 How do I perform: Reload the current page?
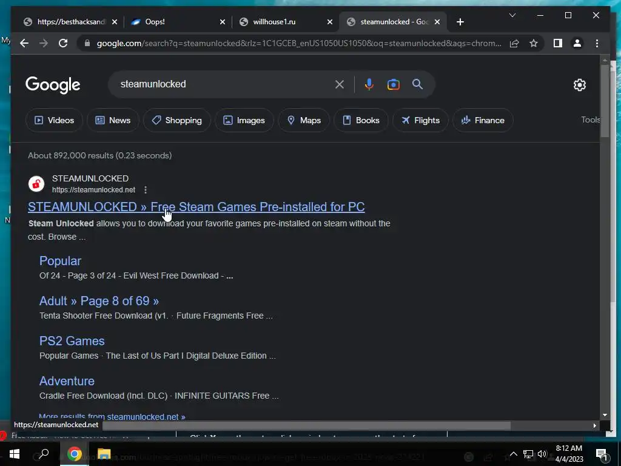pos(63,43)
